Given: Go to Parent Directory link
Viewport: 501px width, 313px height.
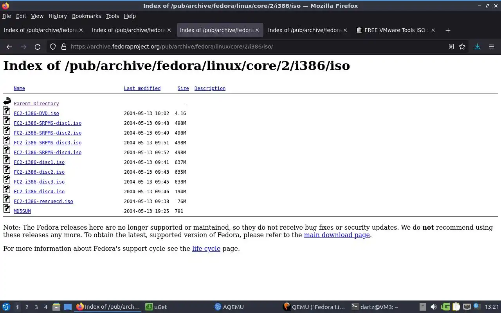Looking at the screenshot, I should [36, 104].
